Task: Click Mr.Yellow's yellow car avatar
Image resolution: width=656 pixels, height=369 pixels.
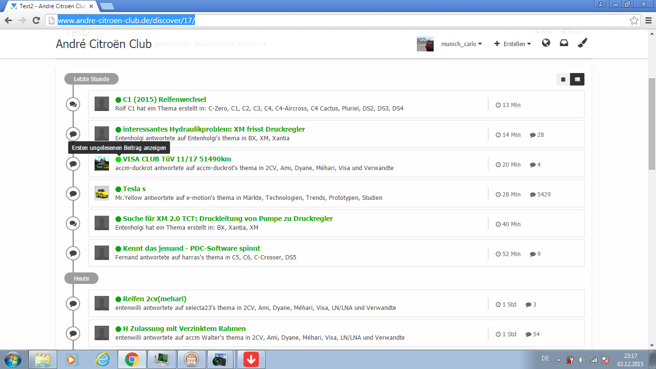Action: click(x=102, y=193)
